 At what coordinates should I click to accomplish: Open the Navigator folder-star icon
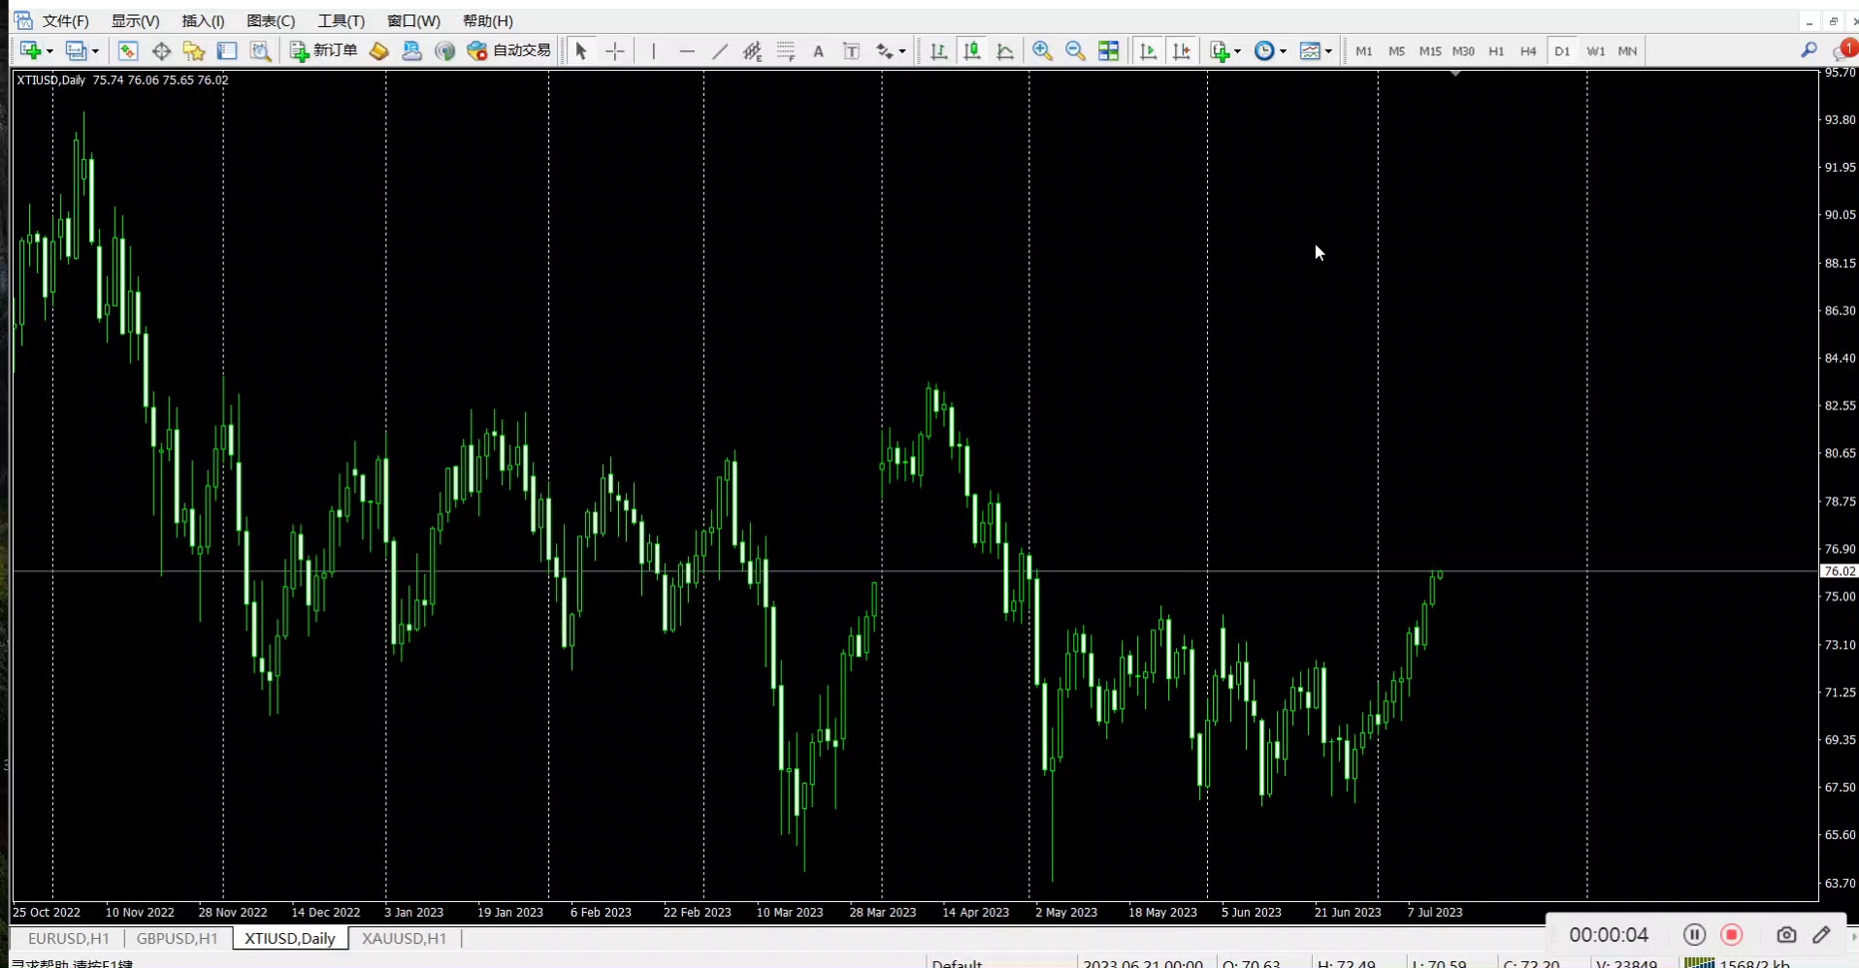pyautogui.click(x=194, y=51)
